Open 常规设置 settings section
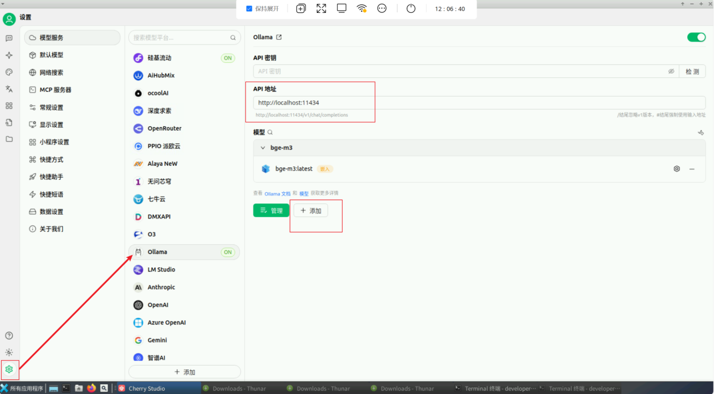The width and height of the screenshot is (714, 394). (72, 107)
